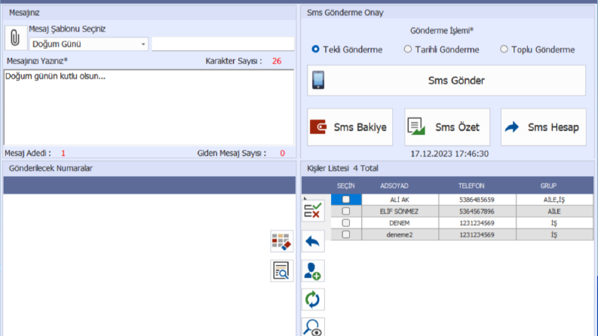Click the Gönderilecek Numaralar panel title
598x336 pixels.
pyautogui.click(x=51, y=168)
